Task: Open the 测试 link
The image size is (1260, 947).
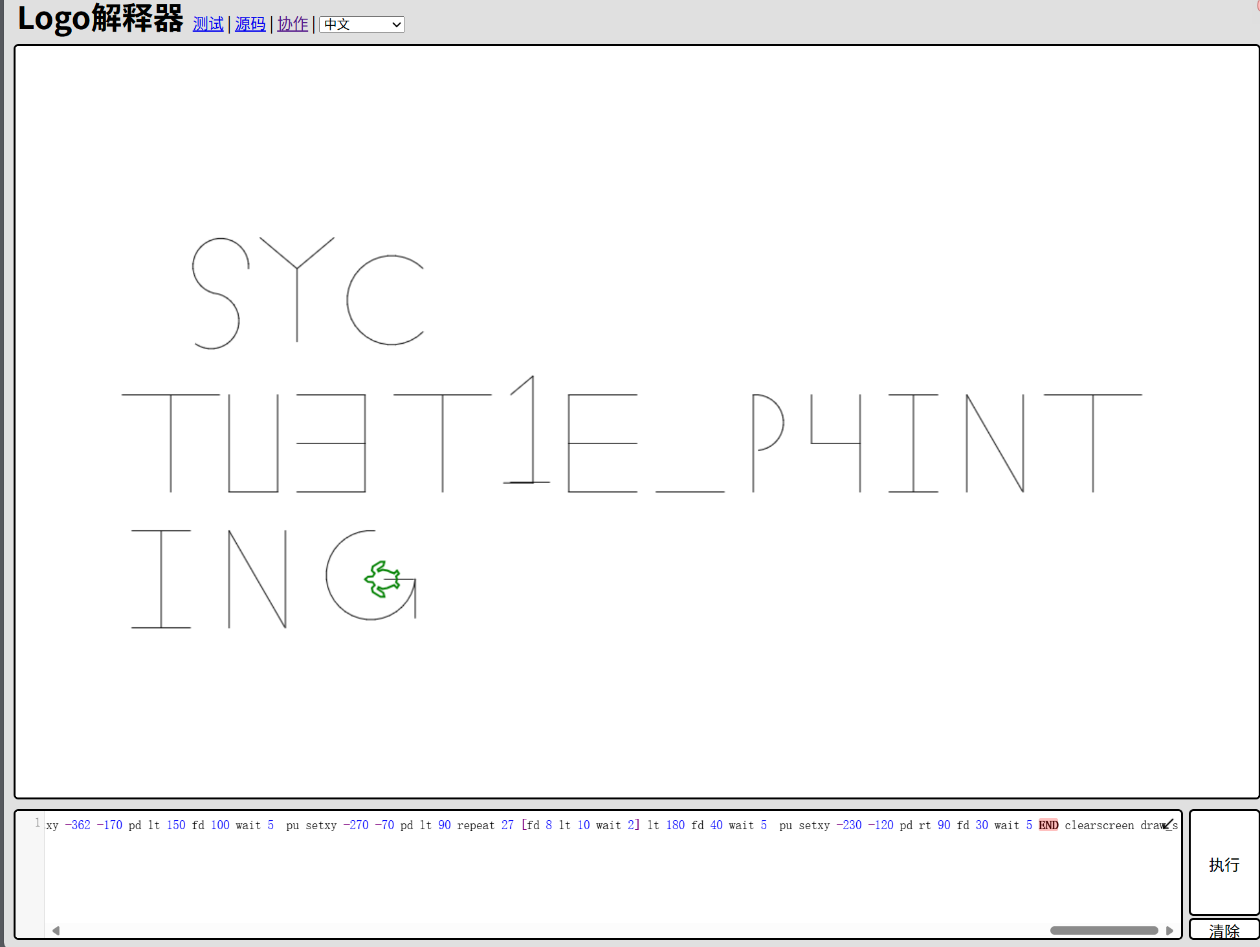Action: [208, 24]
